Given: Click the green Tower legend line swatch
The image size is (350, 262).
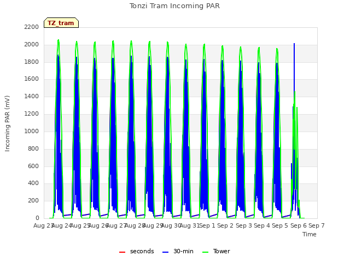Looking at the screenshot, I should point(205,252).
